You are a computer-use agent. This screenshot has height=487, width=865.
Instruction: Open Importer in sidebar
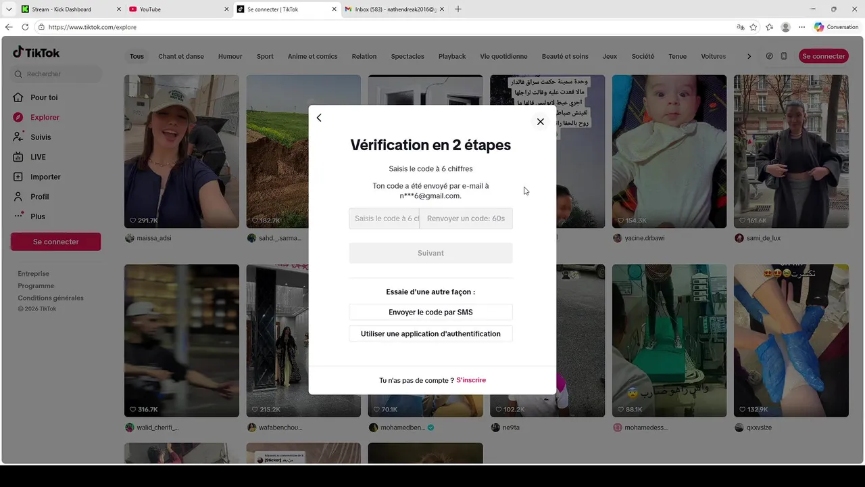coord(45,177)
